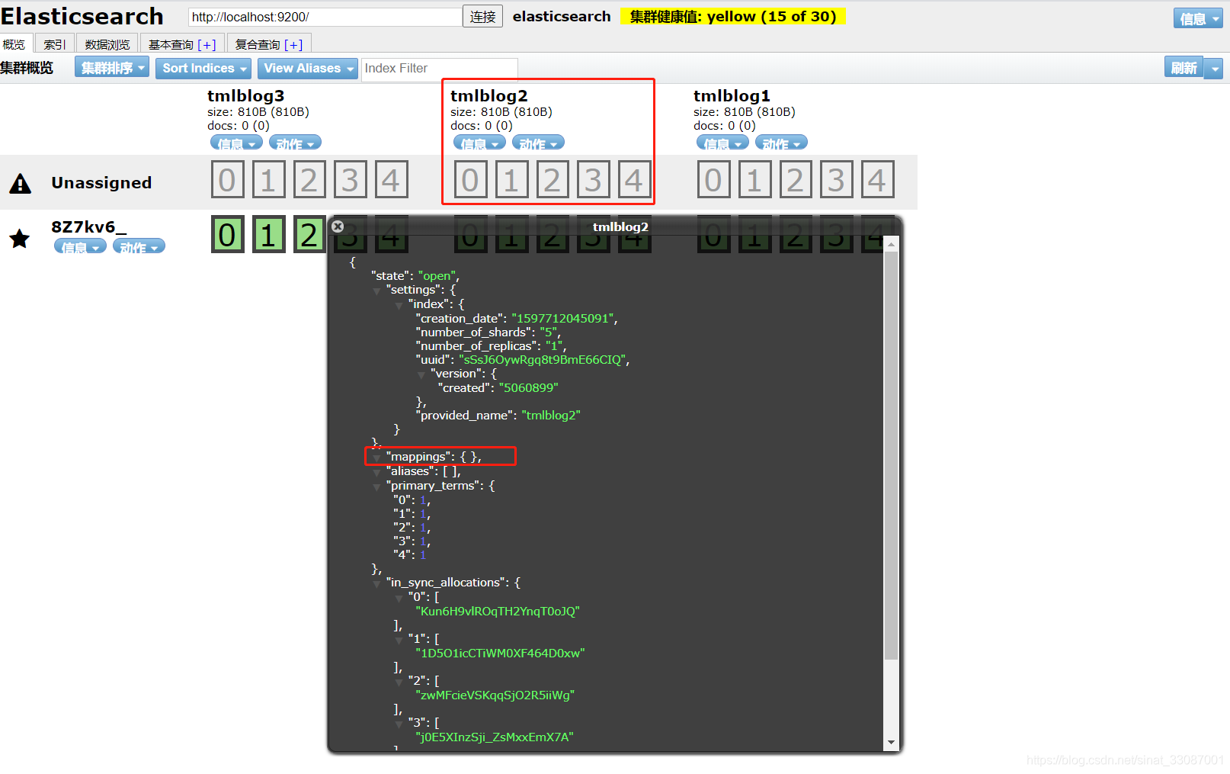Switch to the 复合查询 tab
1230x774 pixels.
click(258, 44)
